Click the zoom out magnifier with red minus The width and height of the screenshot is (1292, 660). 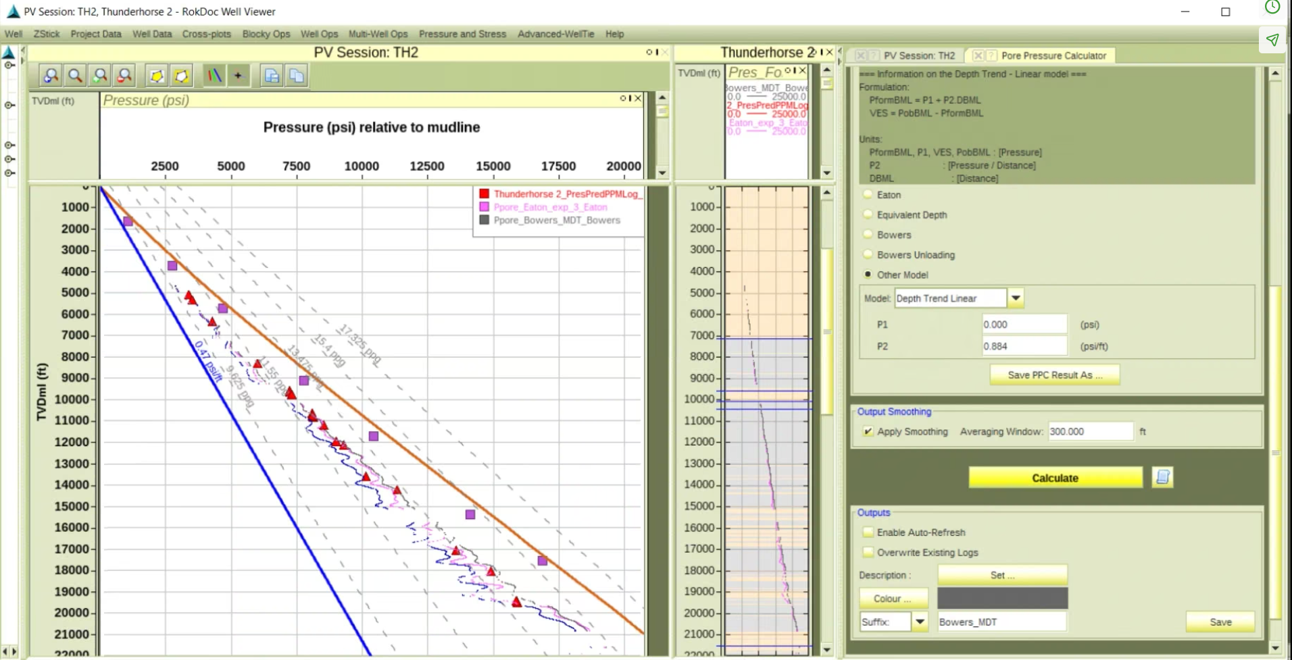coord(124,76)
